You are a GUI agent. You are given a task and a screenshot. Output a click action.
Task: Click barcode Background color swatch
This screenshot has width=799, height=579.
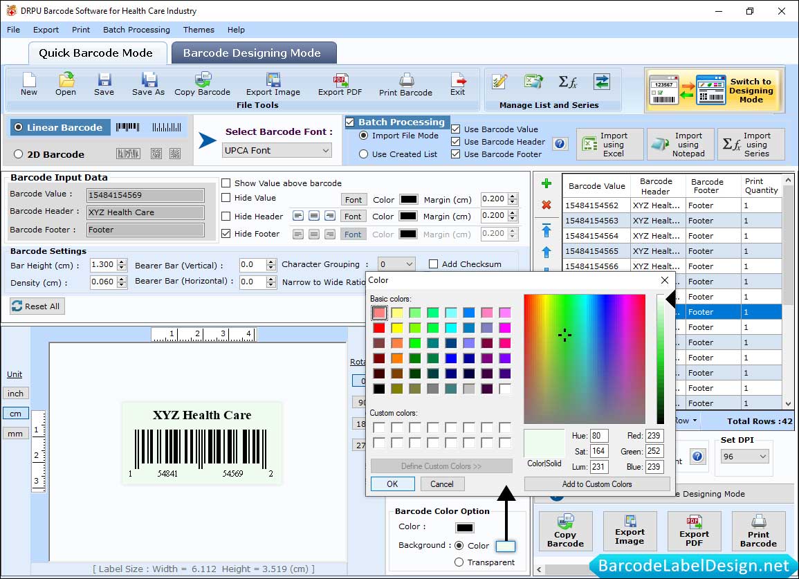(505, 546)
